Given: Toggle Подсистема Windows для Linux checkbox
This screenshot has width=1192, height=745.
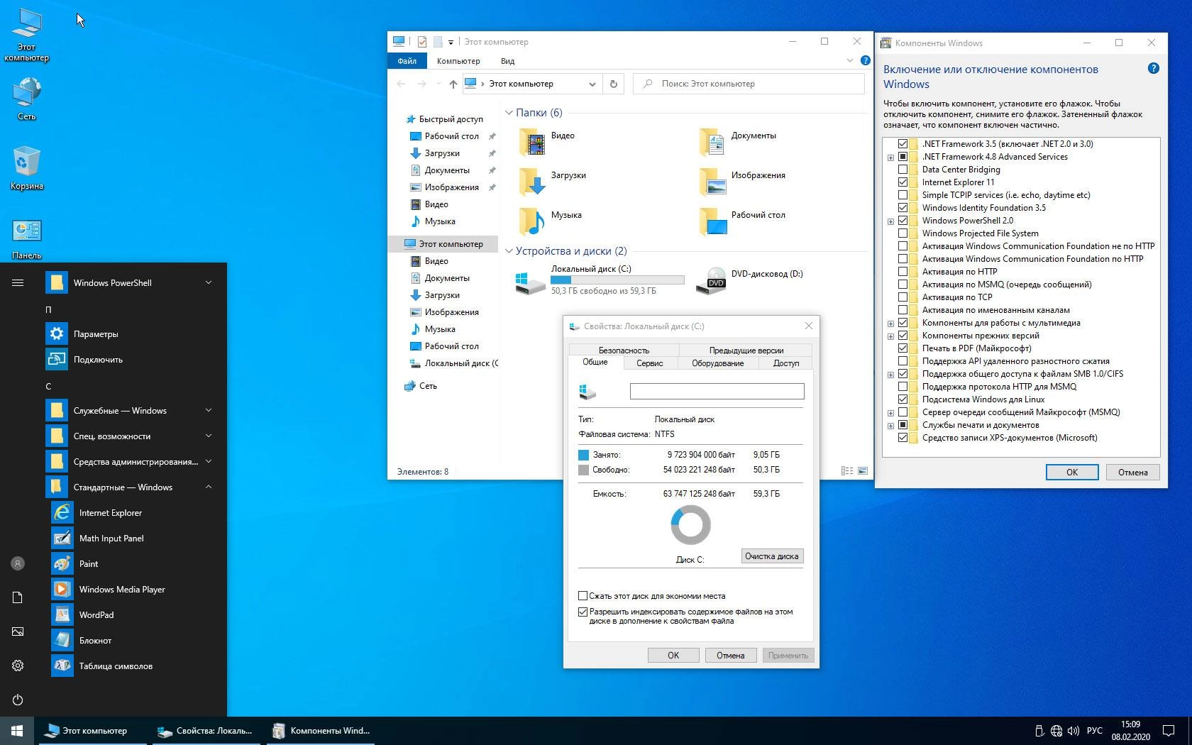Looking at the screenshot, I should point(903,399).
